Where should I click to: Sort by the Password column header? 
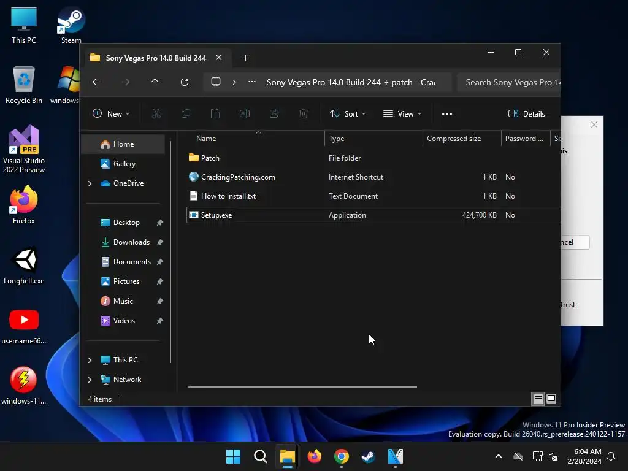[524, 139]
